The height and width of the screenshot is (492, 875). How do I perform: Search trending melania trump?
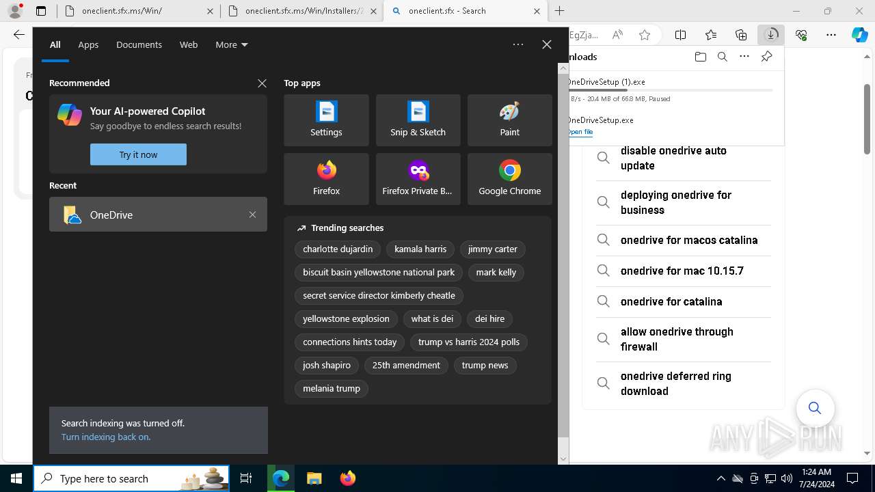[x=332, y=388]
